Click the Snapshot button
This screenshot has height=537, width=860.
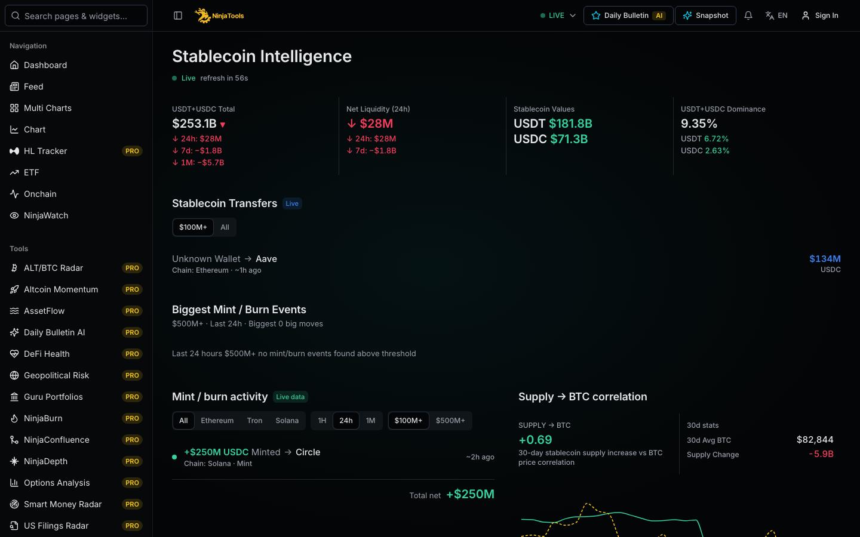click(705, 16)
